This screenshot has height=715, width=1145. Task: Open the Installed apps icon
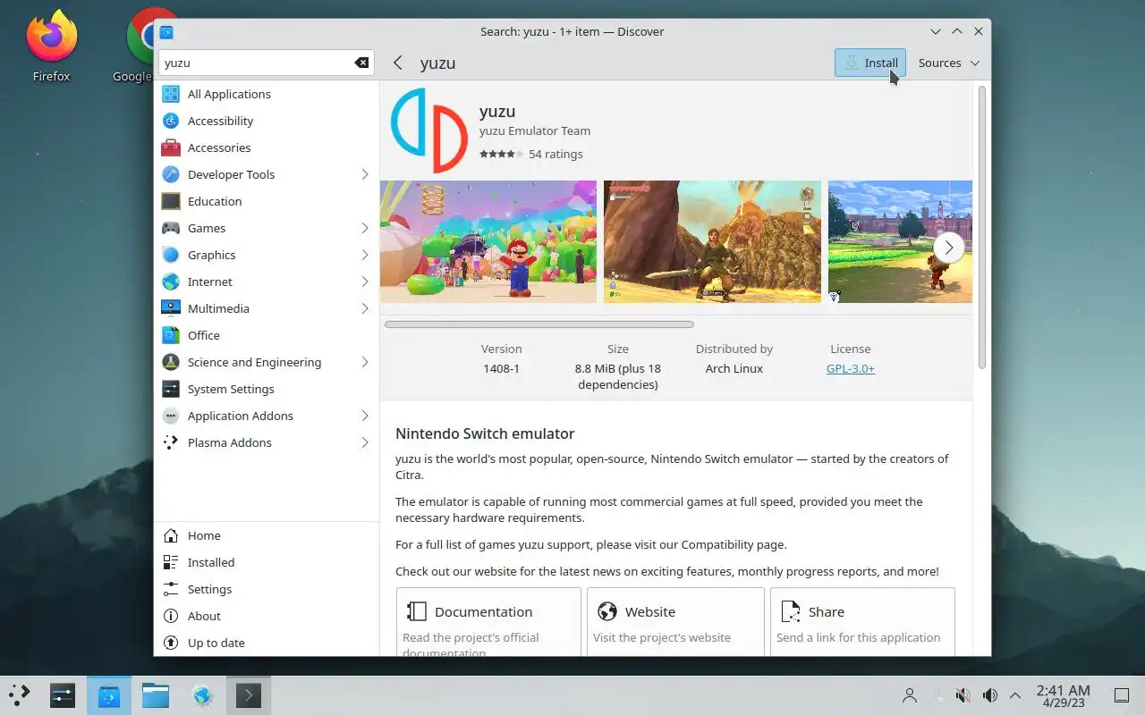tap(171, 562)
